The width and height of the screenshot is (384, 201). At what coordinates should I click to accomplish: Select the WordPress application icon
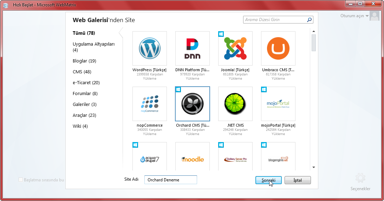coord(150,48)
